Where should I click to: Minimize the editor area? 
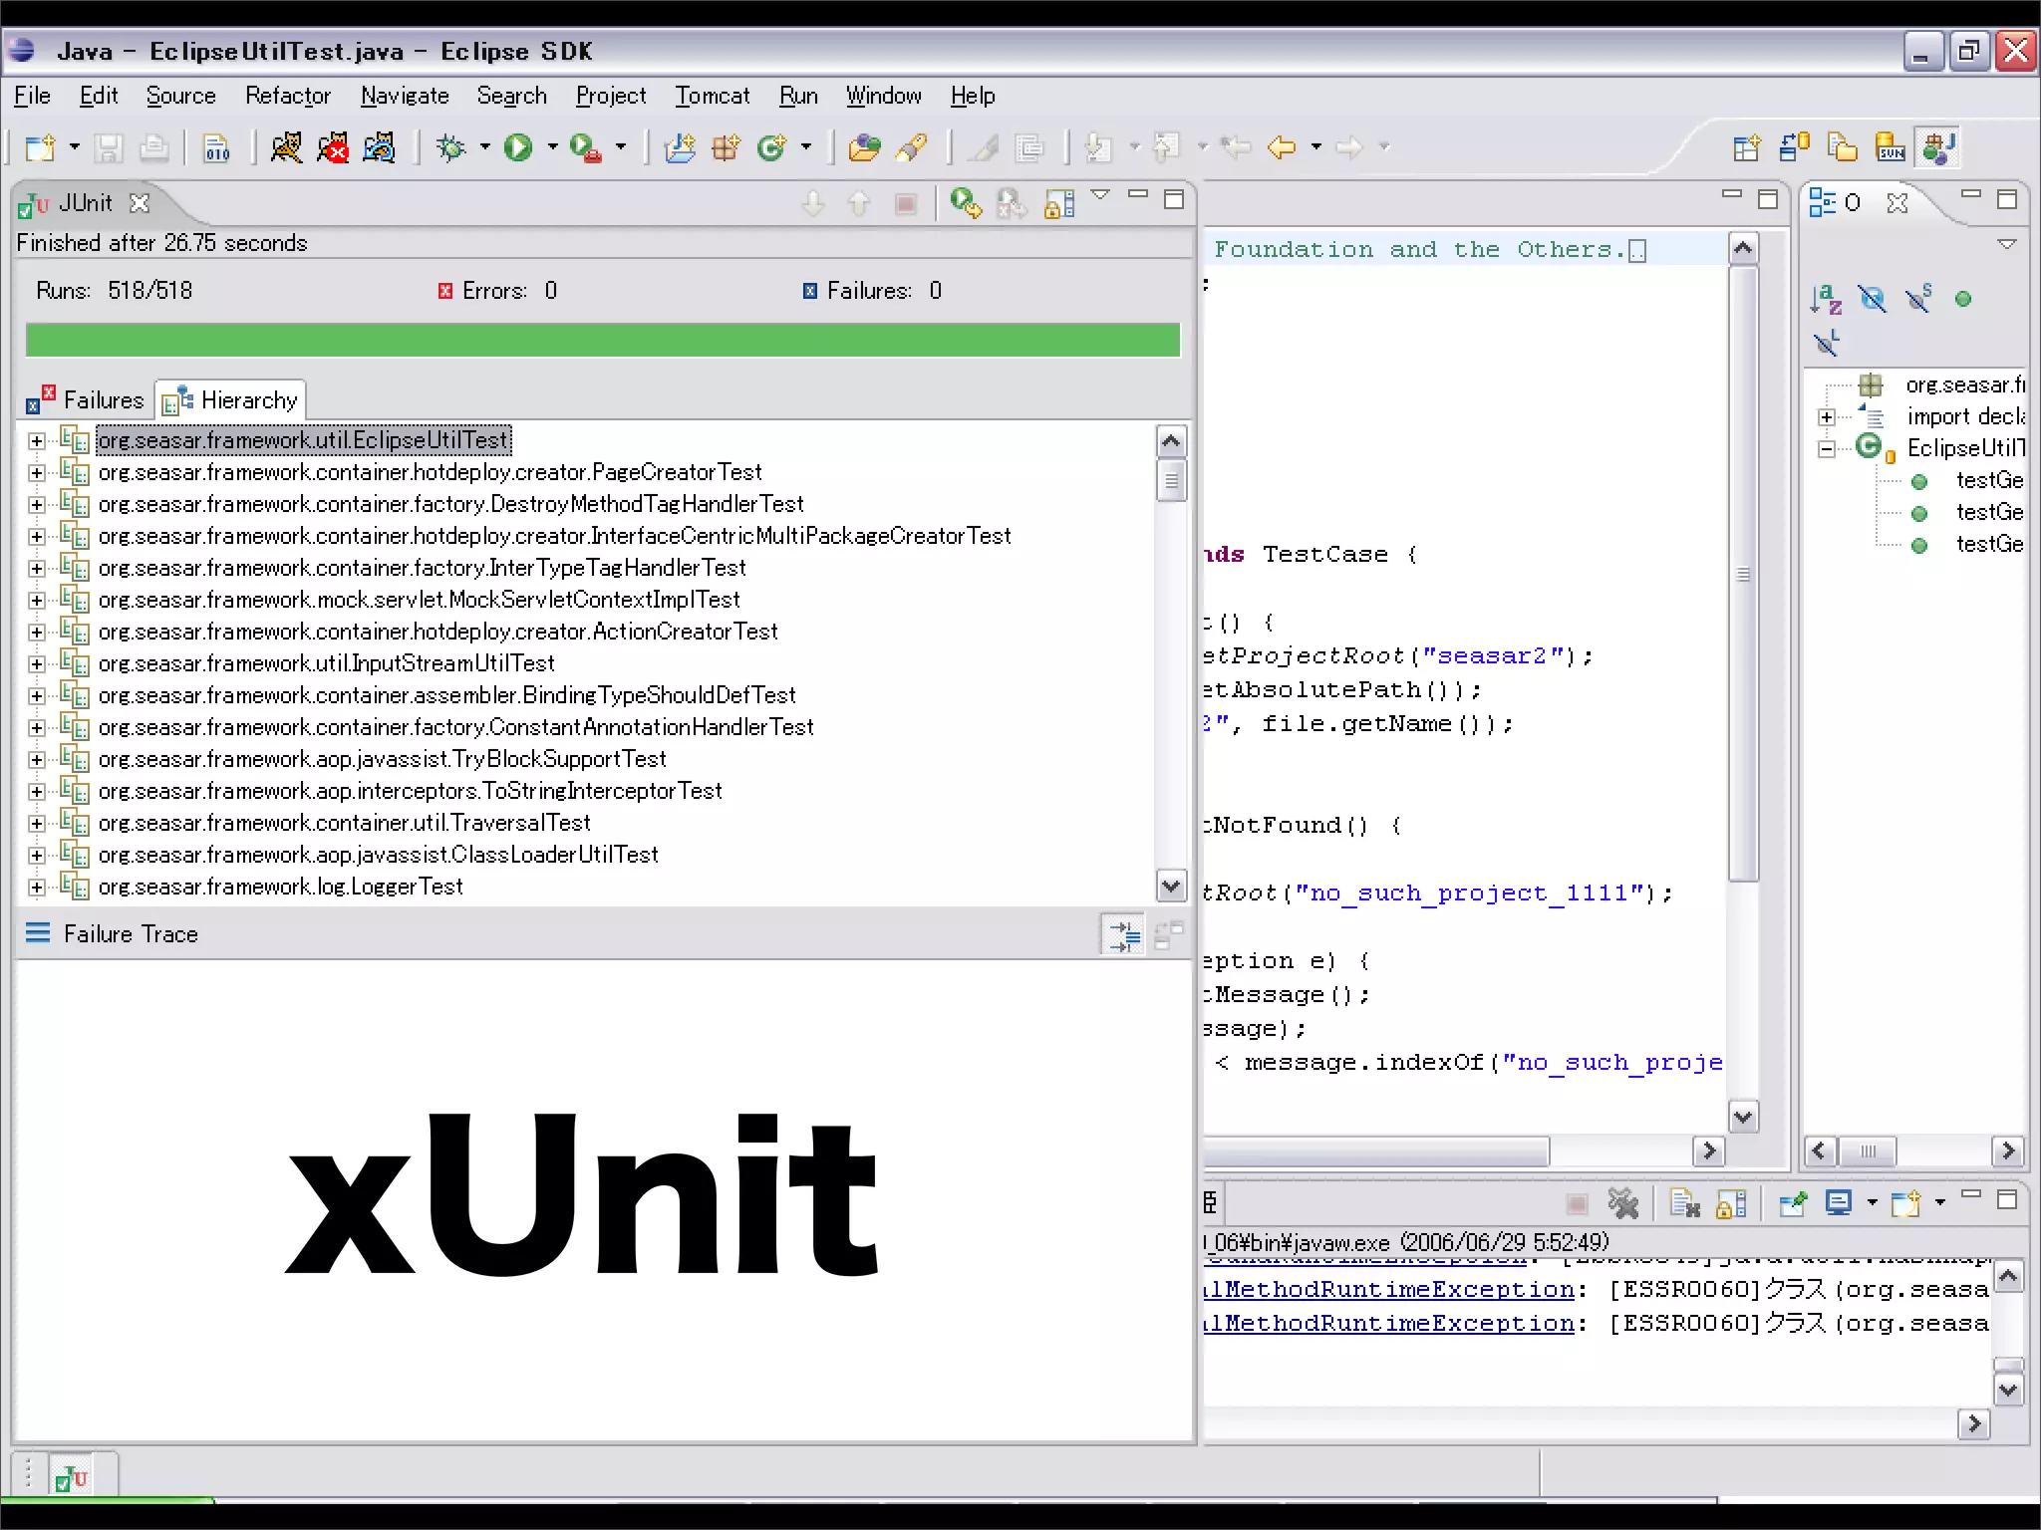[x=1731, y=195]
